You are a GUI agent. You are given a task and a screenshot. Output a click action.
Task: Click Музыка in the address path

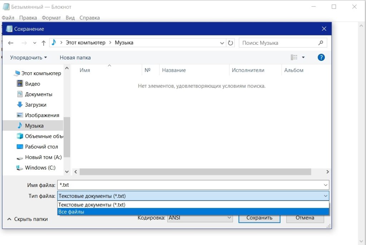(x=124, y=43)
